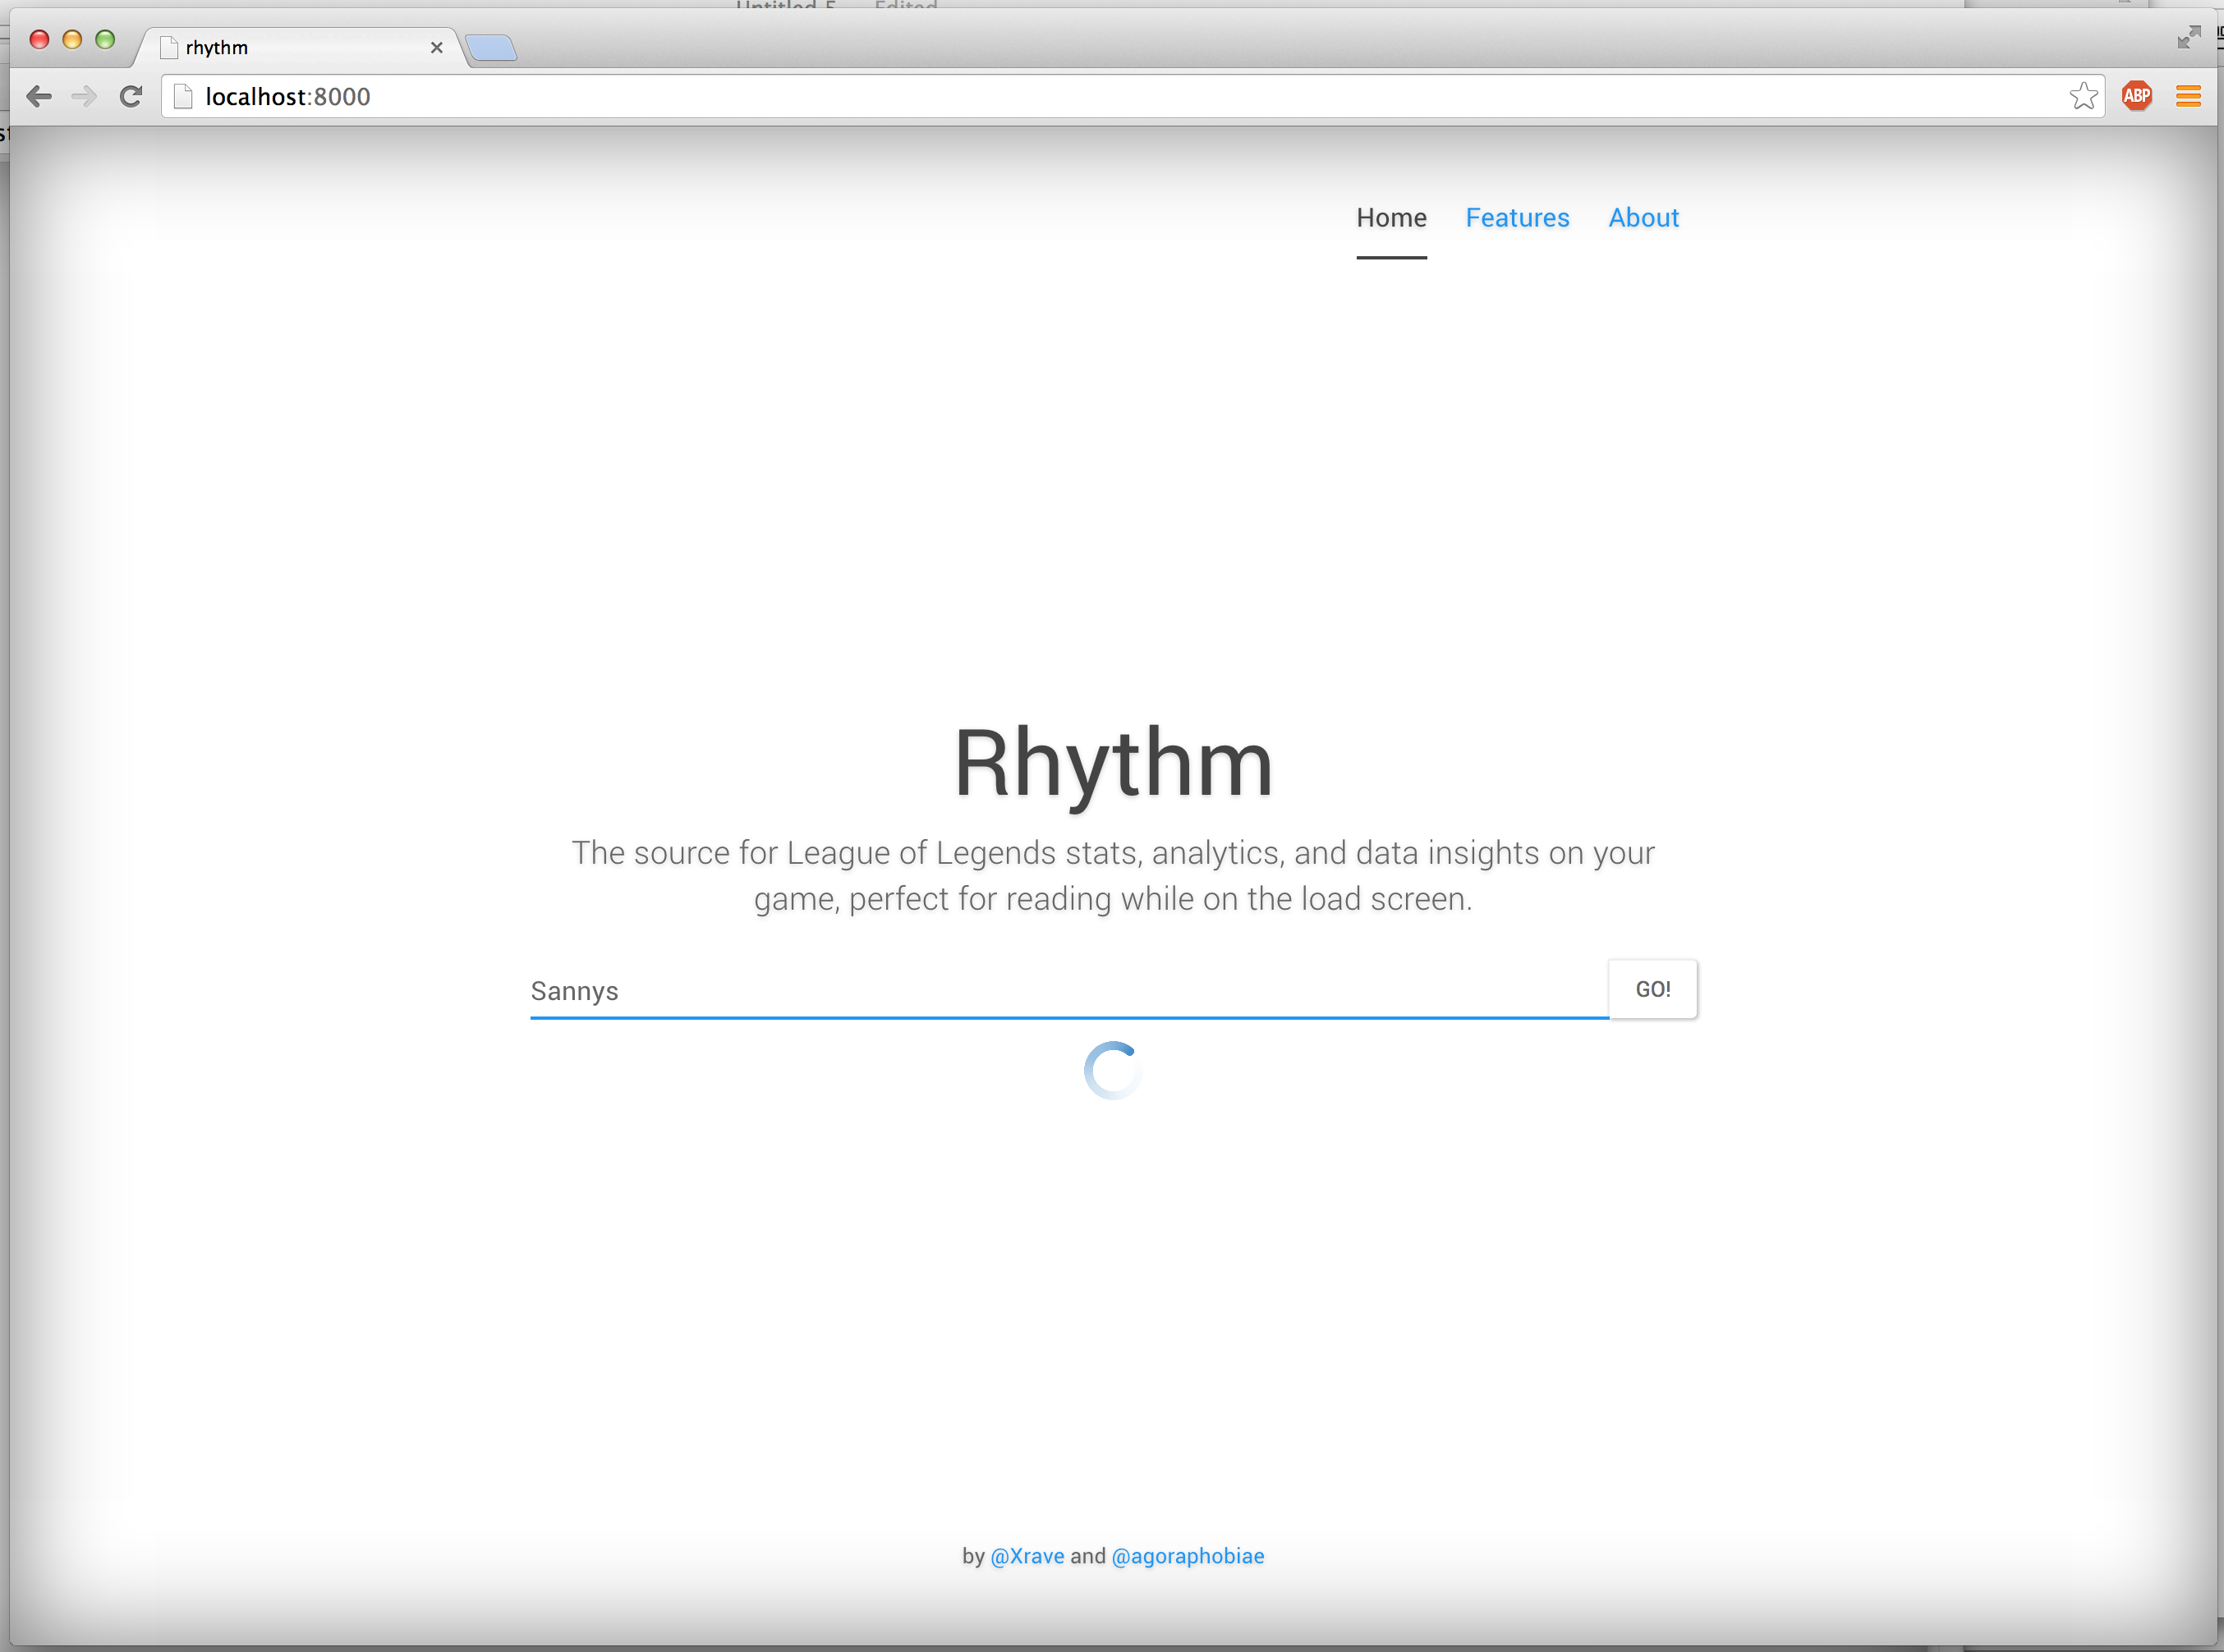
Task: Click the loading spinner
Action: tap(1112, 1070)
